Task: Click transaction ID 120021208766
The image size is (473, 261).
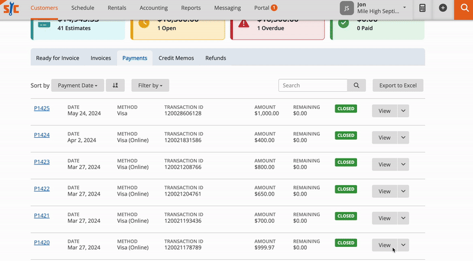Action: (x=183, y=167)
